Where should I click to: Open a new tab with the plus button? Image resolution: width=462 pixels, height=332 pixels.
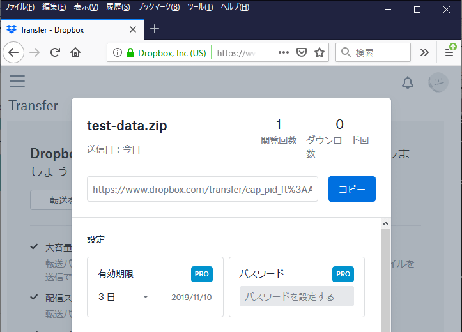[155, 29]
